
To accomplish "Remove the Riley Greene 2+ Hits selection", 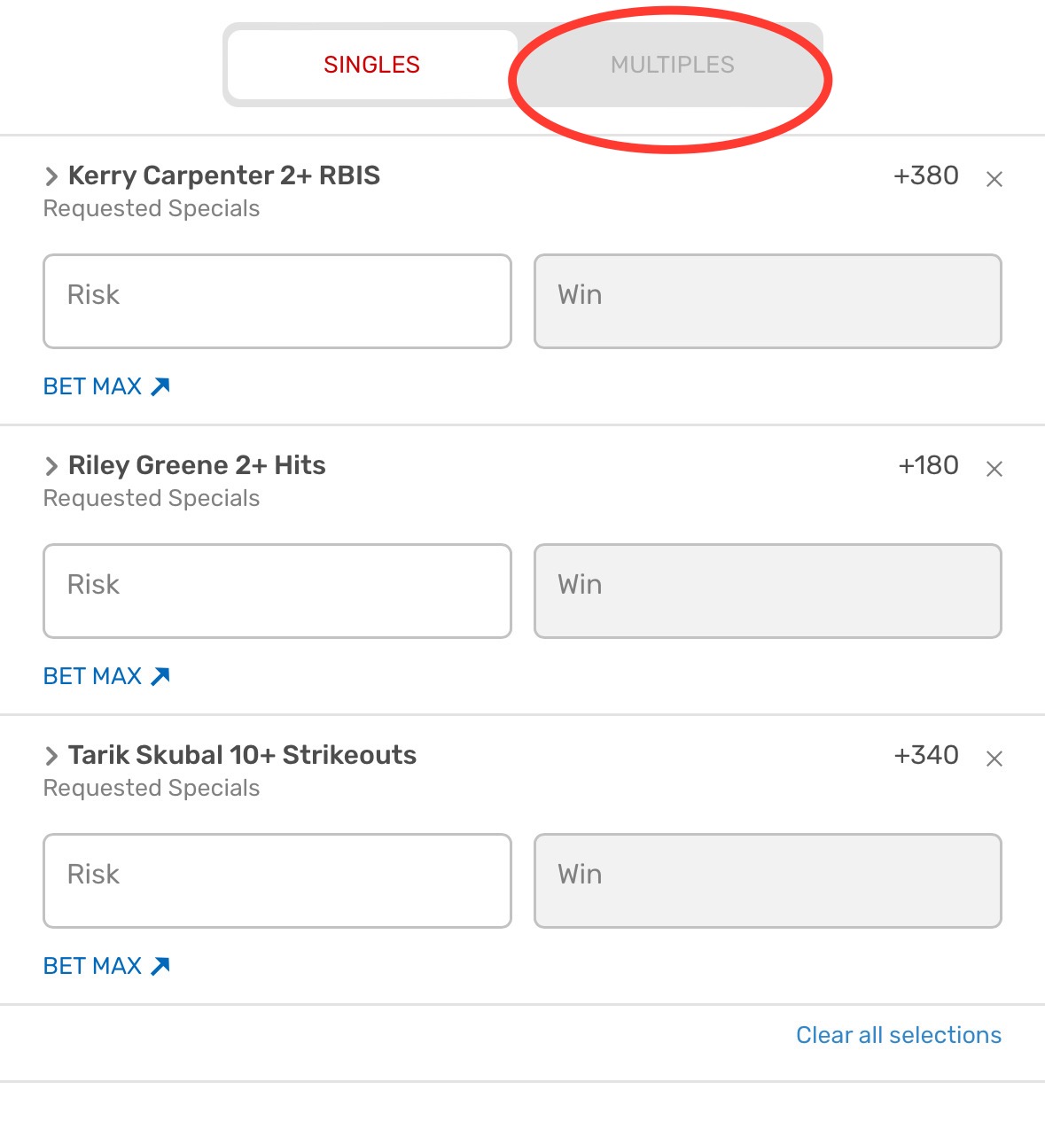I will pyautogui.click(x=994, y=469).
